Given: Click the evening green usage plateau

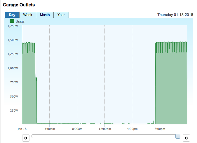Looking at the screenshot, I should pyautogui.click(x=171, y=88).
